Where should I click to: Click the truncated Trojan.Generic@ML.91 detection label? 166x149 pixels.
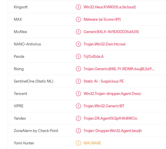pos(119,69)
